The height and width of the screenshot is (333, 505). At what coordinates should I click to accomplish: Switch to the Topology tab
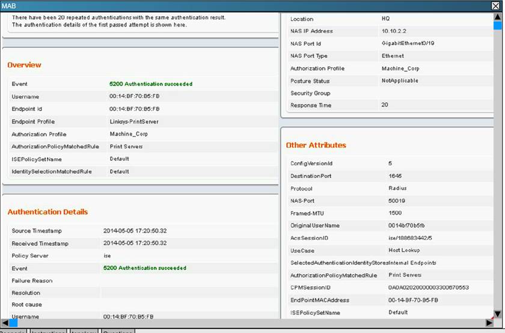(x=84, y=331)
